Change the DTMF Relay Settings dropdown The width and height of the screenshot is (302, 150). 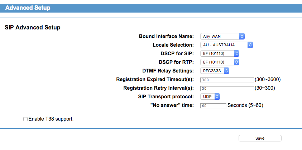click(x=214, y=71)
